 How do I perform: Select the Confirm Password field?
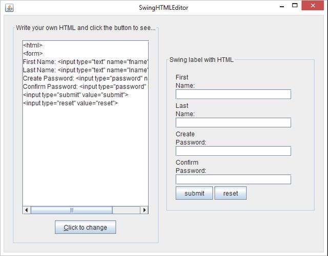click(233, 179)
